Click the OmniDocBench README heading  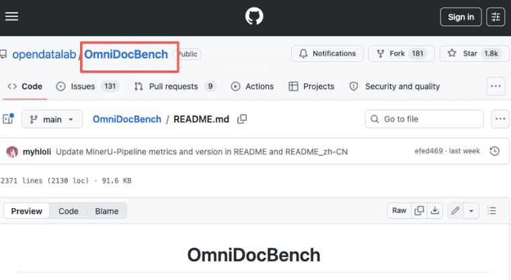[x=254, y=255]
